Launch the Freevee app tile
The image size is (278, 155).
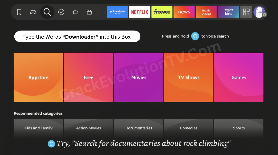tap(162, 12)
